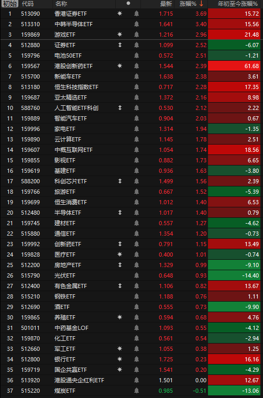263x398 pixels.
Task: Sort by 年初至今涨幅% column header
Action: 238,4
